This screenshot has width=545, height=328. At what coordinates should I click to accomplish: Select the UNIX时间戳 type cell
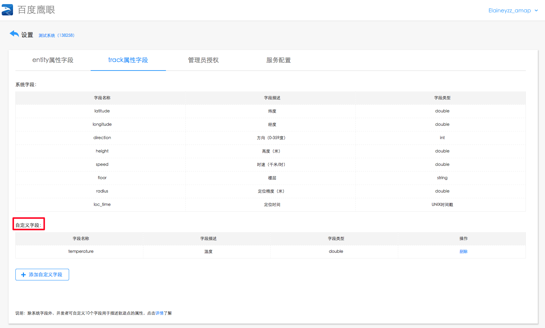point(442,205)
